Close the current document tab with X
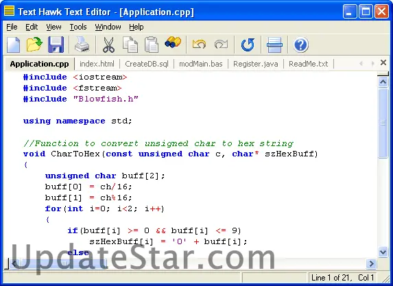393x286 pixels. point(383,62)
